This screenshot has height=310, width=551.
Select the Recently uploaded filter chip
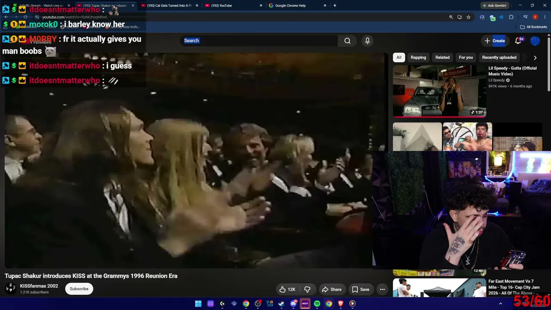(499, 57)
